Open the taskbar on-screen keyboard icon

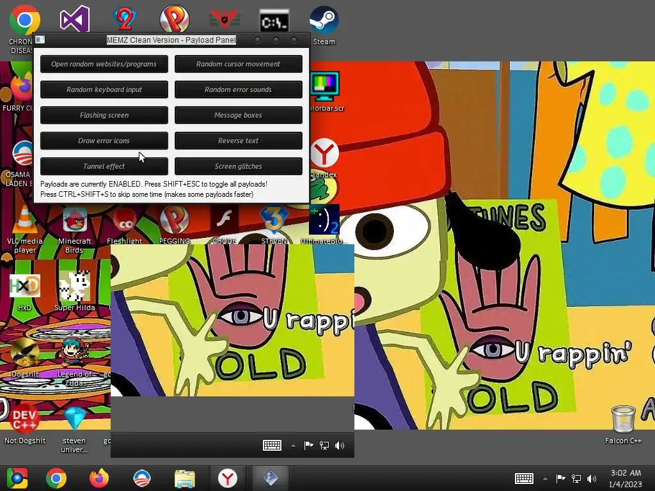524,478
